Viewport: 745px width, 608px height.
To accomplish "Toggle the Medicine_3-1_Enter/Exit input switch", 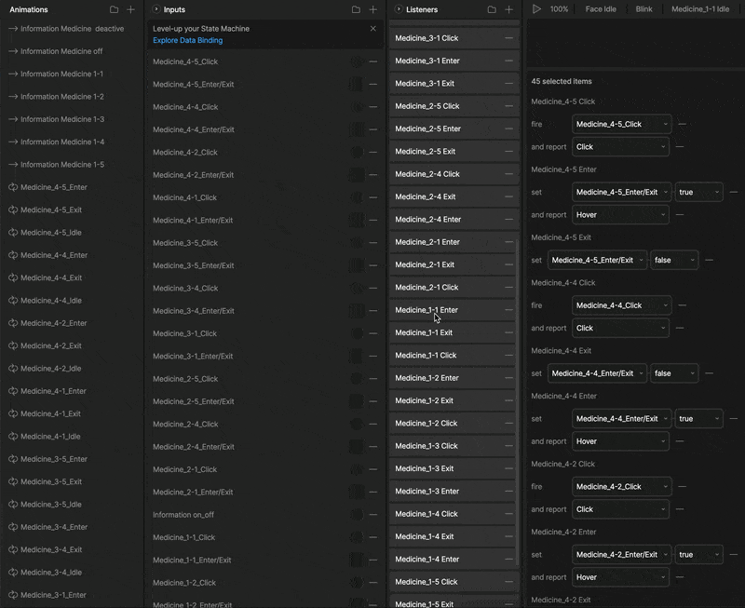I will [357, 356].
